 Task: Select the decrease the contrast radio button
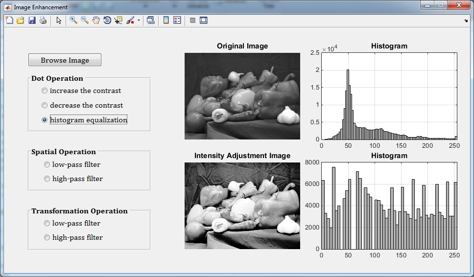[x=45, y=105]
